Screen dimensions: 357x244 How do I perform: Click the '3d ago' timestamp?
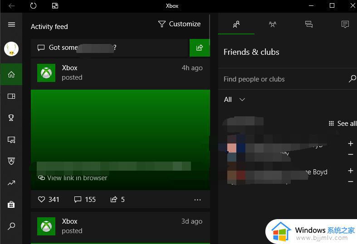click(192, 221)
